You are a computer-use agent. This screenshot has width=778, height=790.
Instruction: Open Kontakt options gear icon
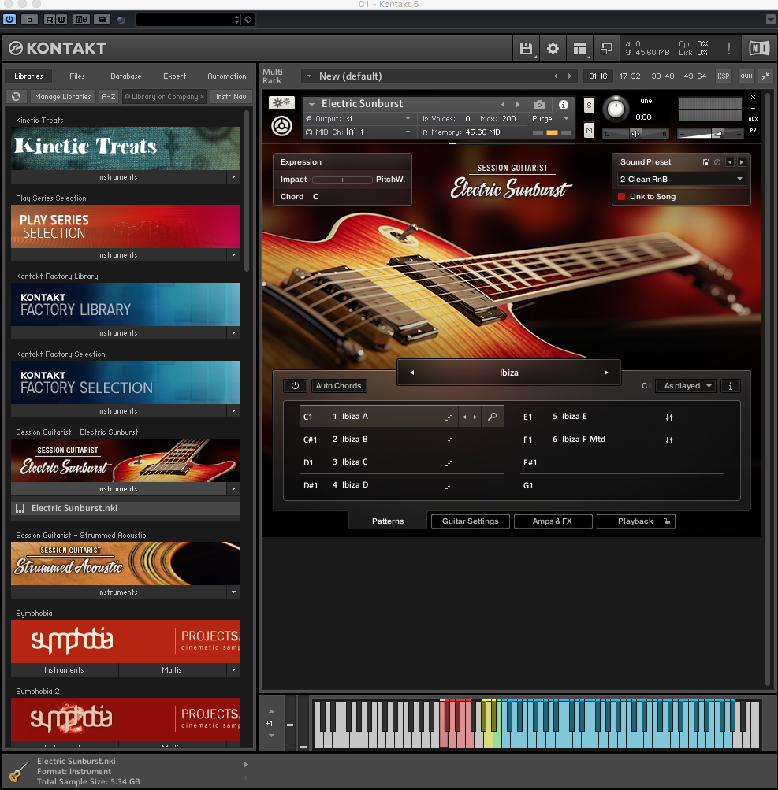point(553,48)
